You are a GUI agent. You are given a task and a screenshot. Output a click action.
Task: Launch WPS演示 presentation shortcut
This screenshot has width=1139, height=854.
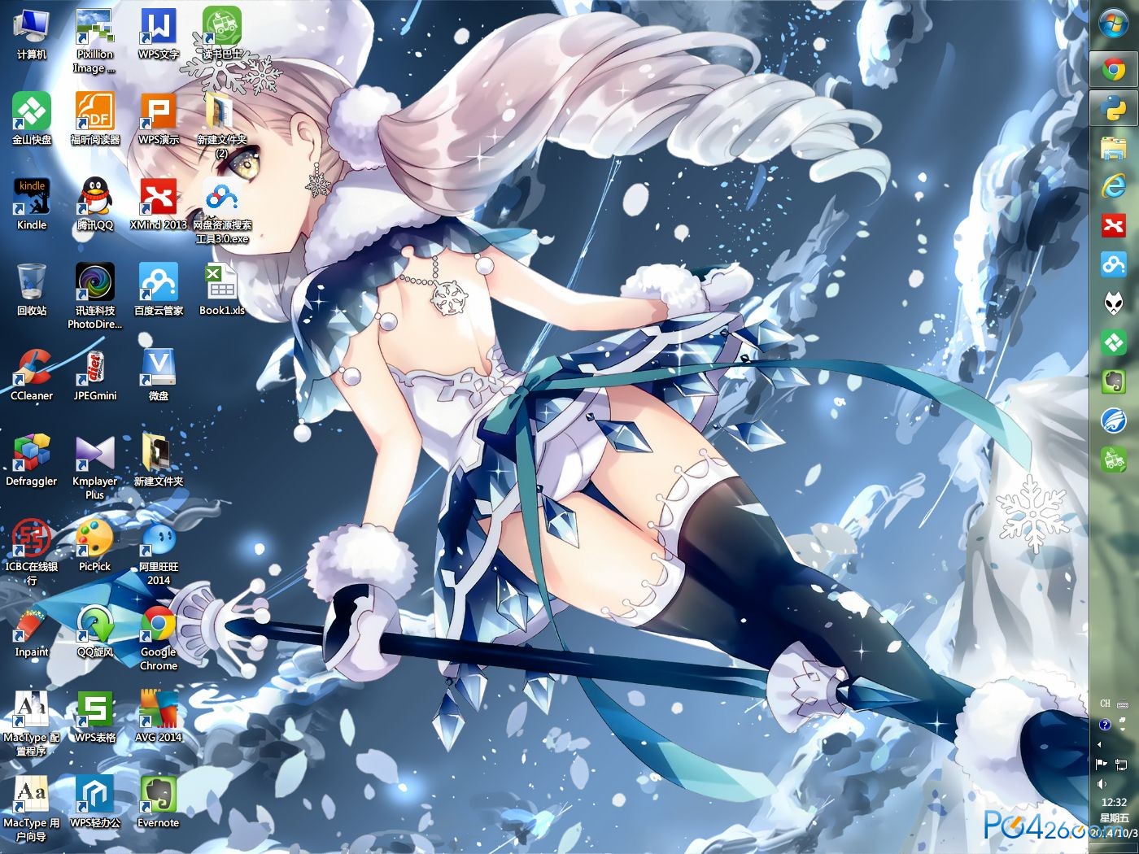coord(159,120)
